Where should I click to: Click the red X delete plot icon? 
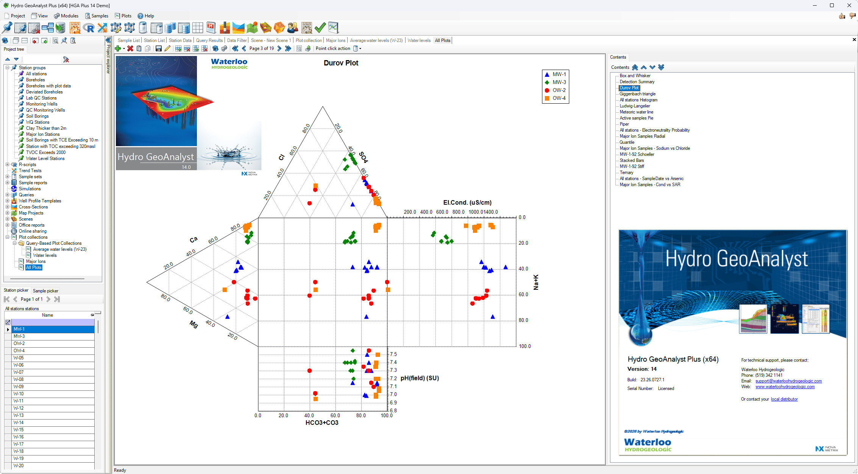tap(130, 48)
